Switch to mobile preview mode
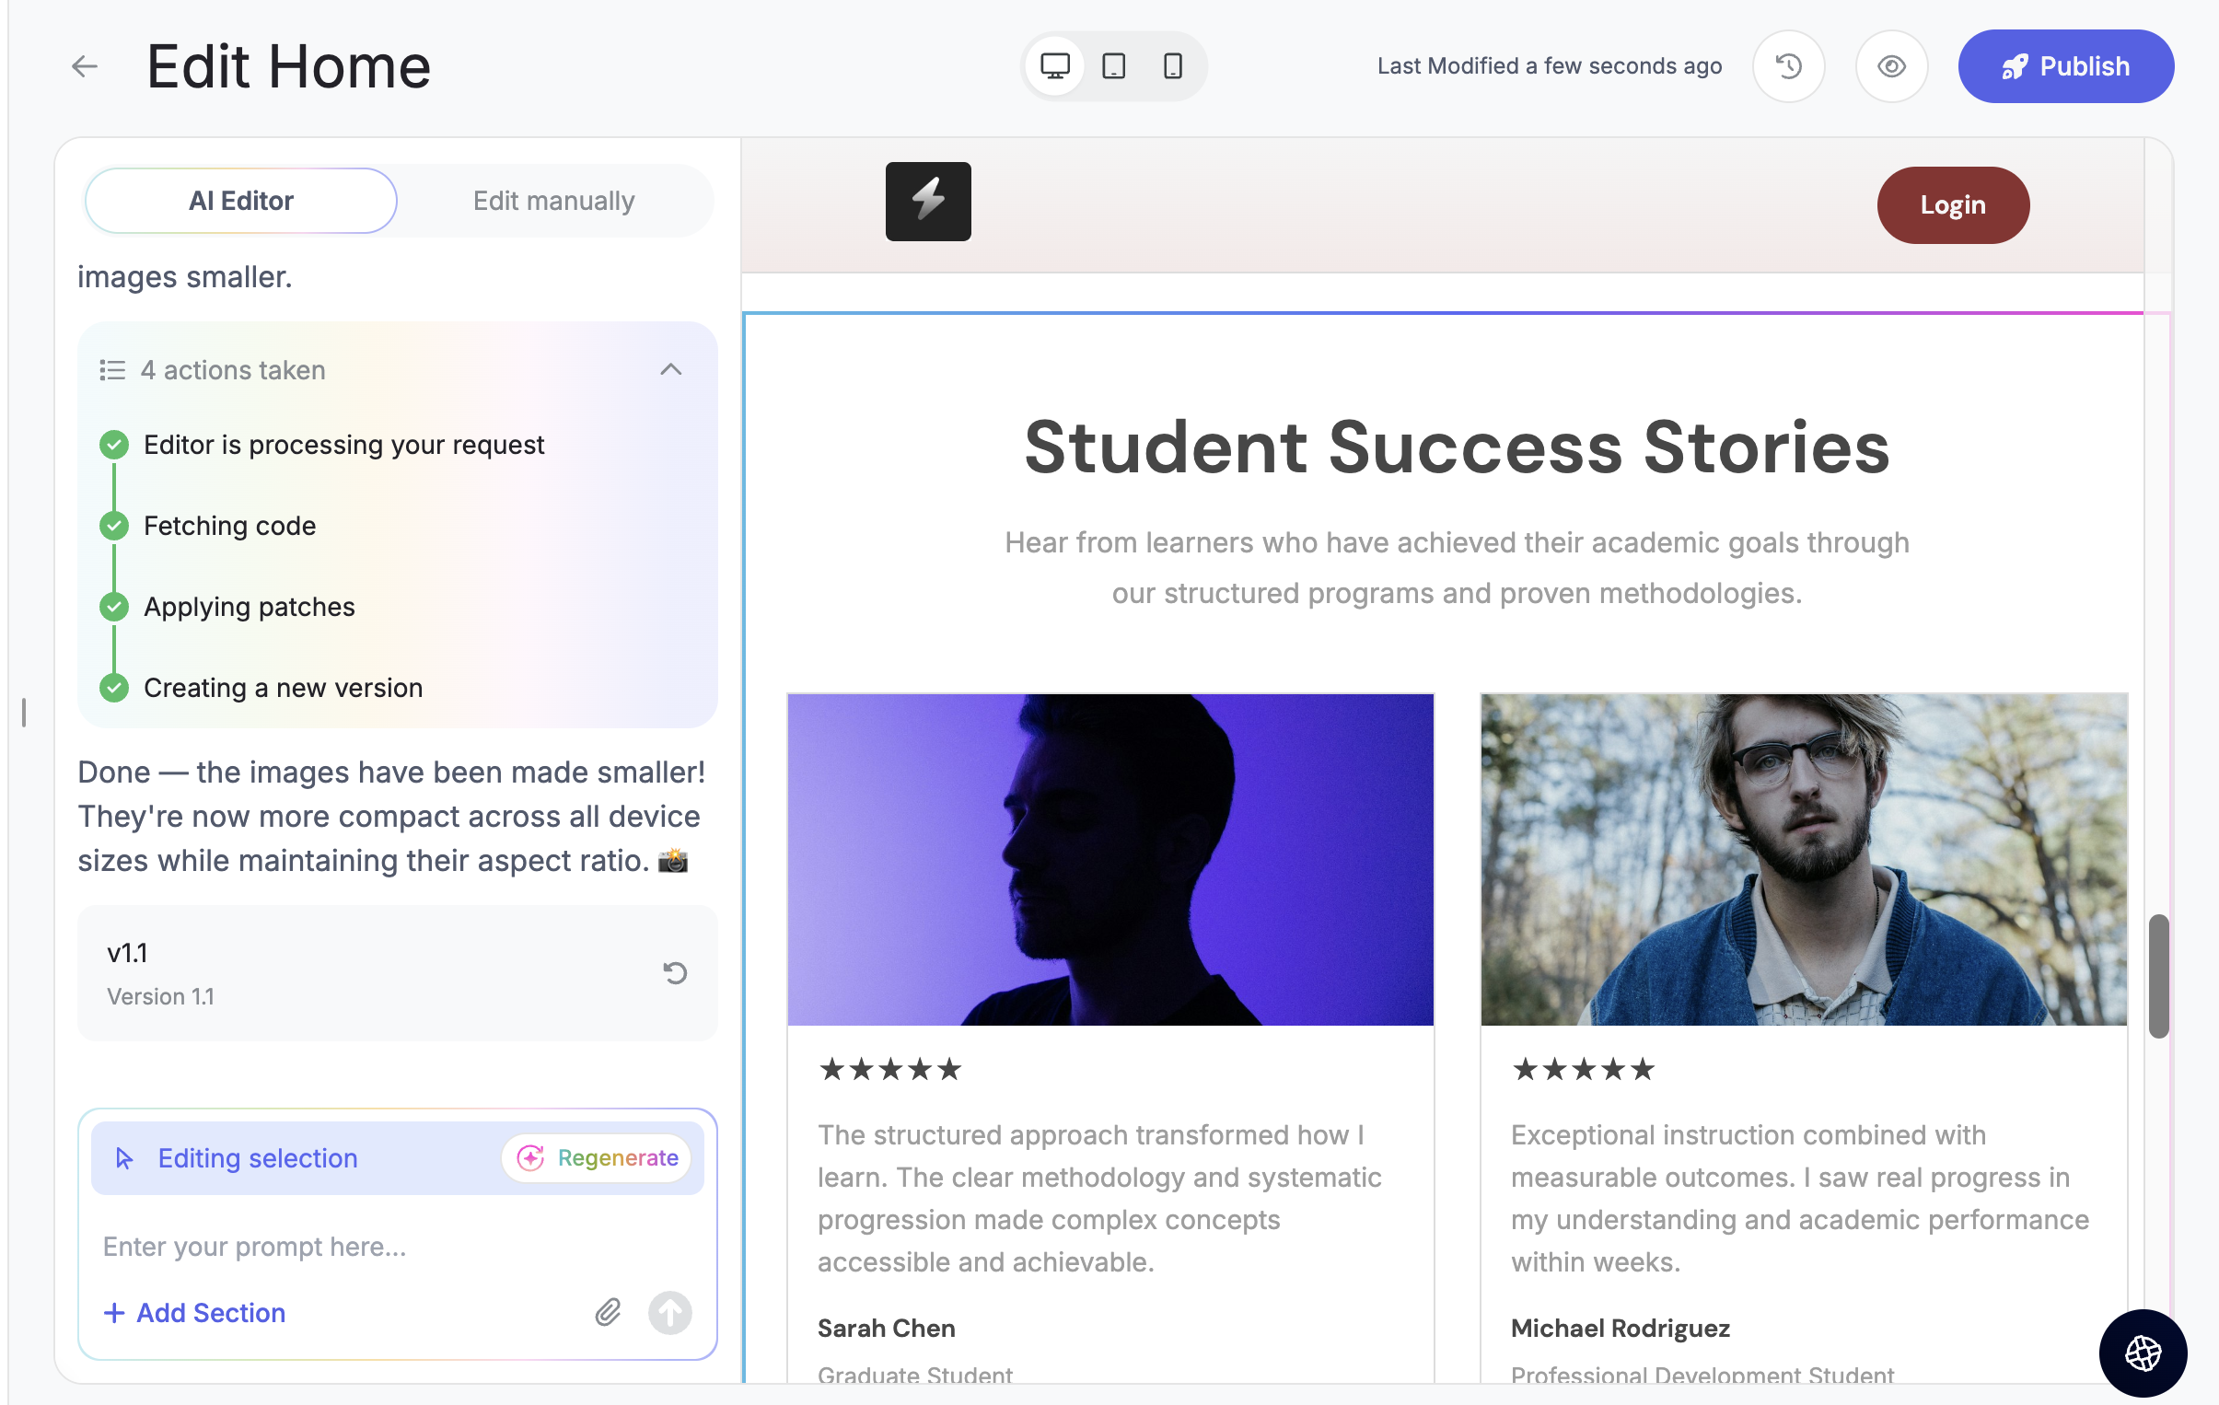This screenshot has height=1405, width=2219. click(x=1172, y=66)
